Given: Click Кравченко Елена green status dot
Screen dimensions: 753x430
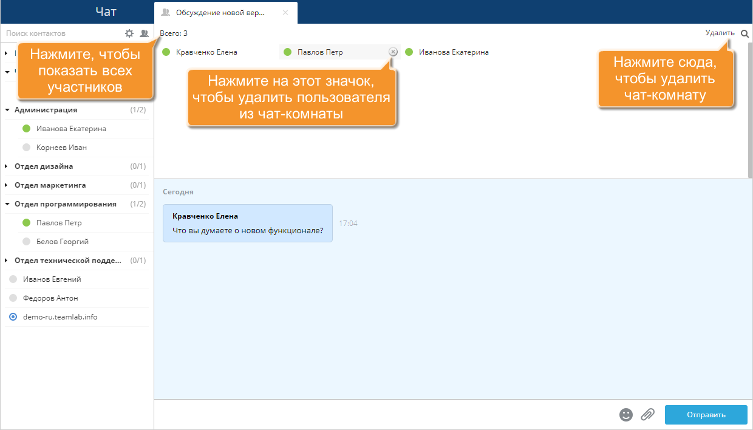Looking at the screenshot, I should coord(166,52).
